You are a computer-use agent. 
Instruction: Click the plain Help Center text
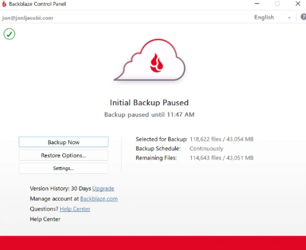coord(45,219)
